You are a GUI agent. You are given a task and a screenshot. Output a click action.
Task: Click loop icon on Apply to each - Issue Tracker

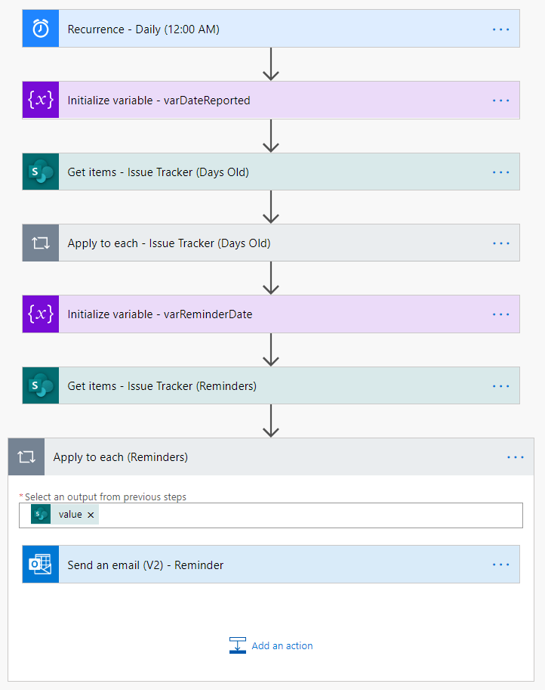pos(41,243)
